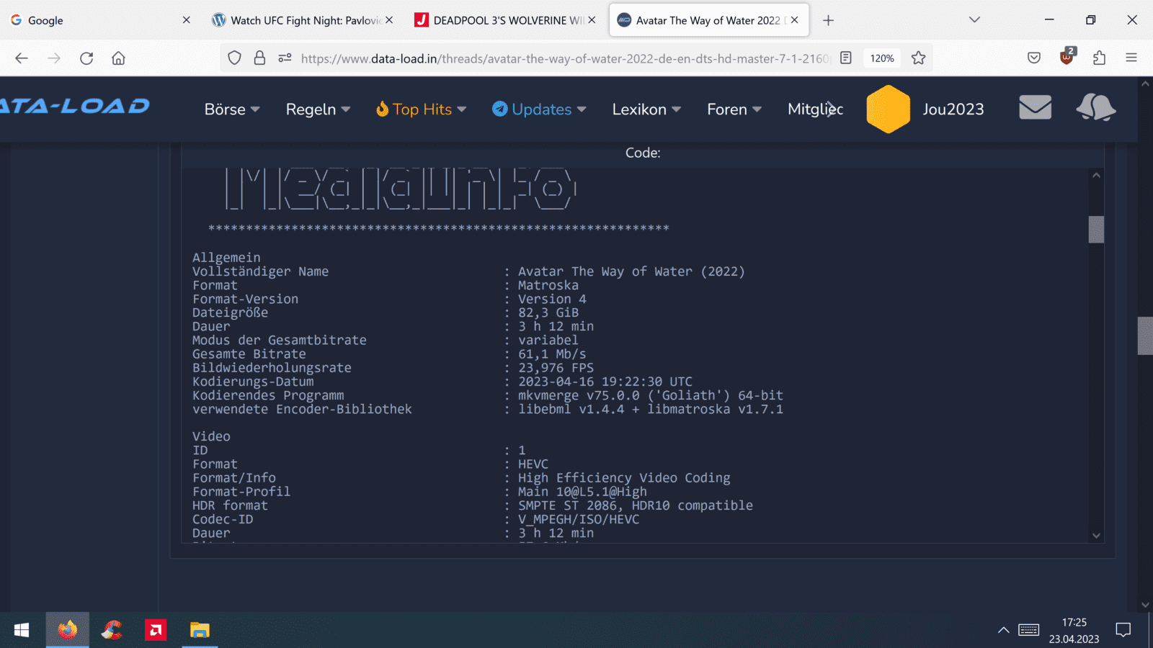Click the "61,1 Mb/s" bitrate value
Image resolution: width=1153 pixels, height=648 pixels.
coord(552,354)
